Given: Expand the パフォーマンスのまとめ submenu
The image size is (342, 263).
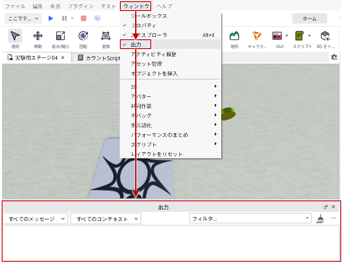Looking at the screenshot, I should pyautogui.click(x=171, y=135).
